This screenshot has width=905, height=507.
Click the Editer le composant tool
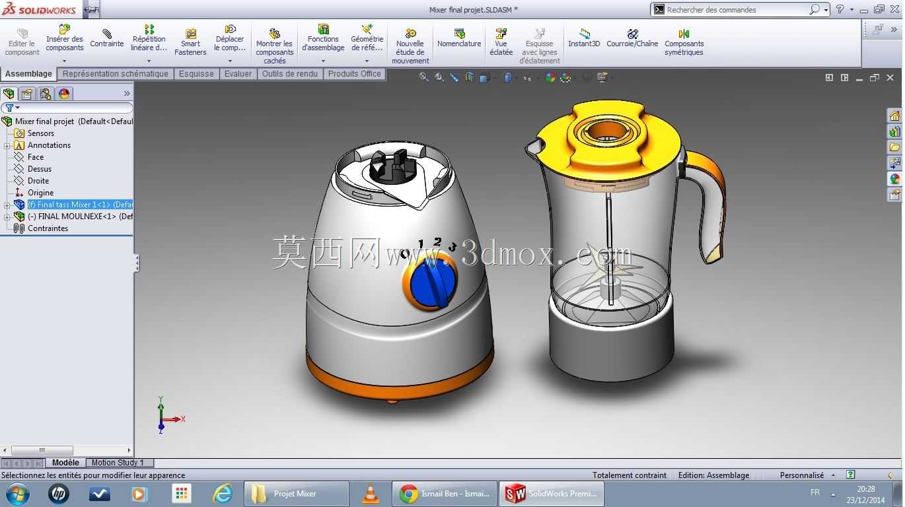click(x=22, y=42)
